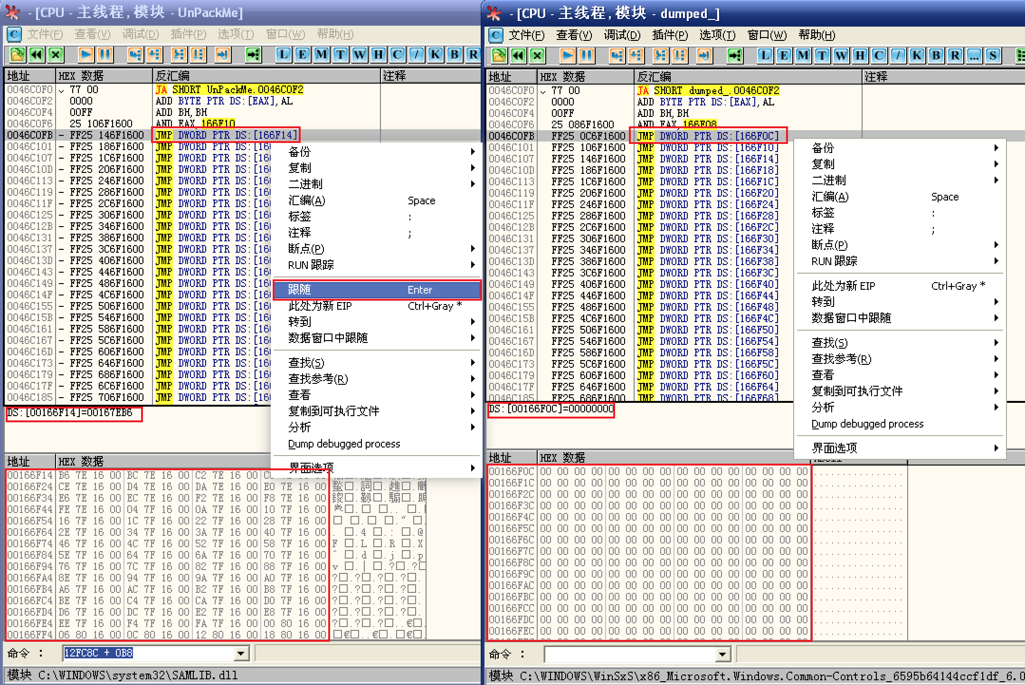The image size is (1025, 685).
Task: Click the green go-to-address icon in dumped_ toolbar
Action: (x=735, y=56)
